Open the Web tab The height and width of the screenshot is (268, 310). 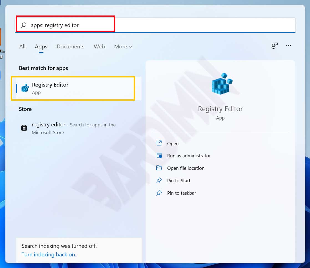[99, 46]
